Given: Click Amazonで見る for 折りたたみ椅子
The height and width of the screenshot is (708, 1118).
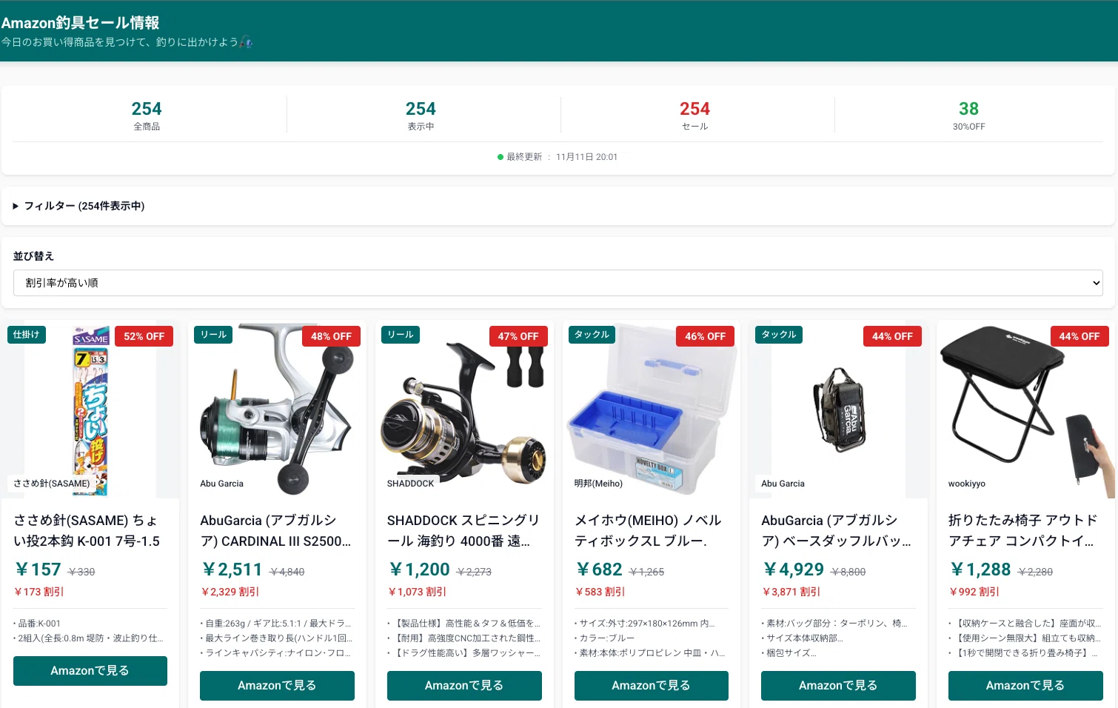Looking at the screenshot, I should tap(1025, 686).
